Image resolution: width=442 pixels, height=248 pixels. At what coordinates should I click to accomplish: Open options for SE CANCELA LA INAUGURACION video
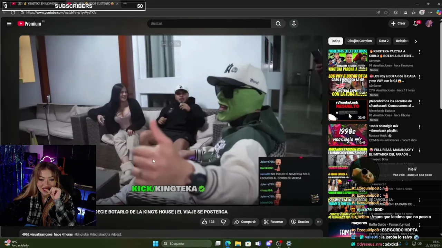[x=420, y=200]
